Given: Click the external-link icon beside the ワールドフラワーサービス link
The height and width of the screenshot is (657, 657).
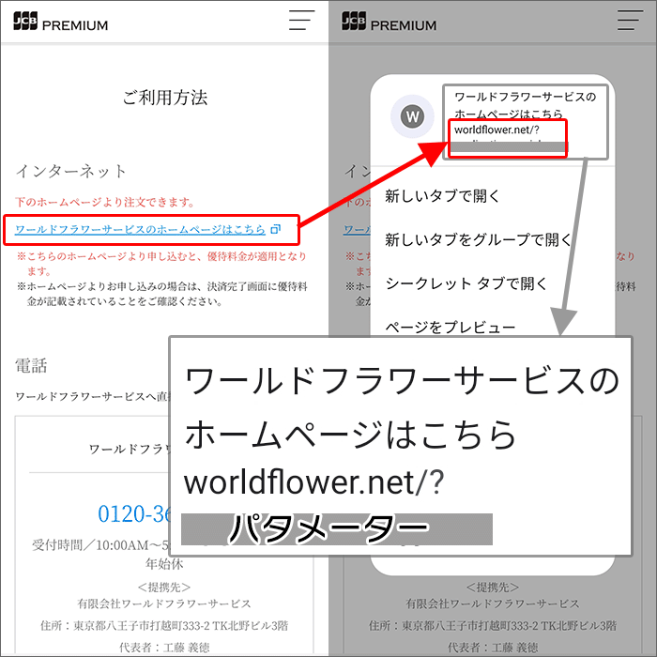Looking at the screenshot, I should (276, 229).
